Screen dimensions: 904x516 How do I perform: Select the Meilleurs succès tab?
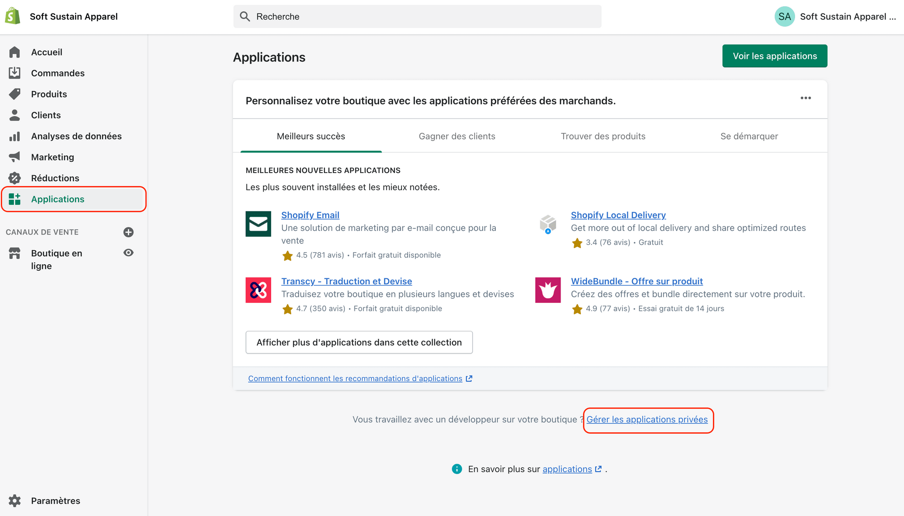(311, 136)
